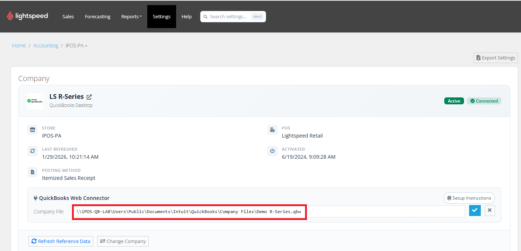521x251 pixels.
Task: Click the search magnifier icon
Action: pos(206,17)
